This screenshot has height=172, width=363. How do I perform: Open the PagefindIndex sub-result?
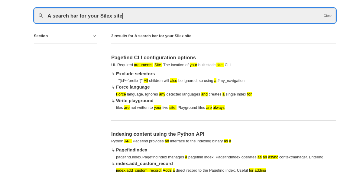click(x=132, y=150)
